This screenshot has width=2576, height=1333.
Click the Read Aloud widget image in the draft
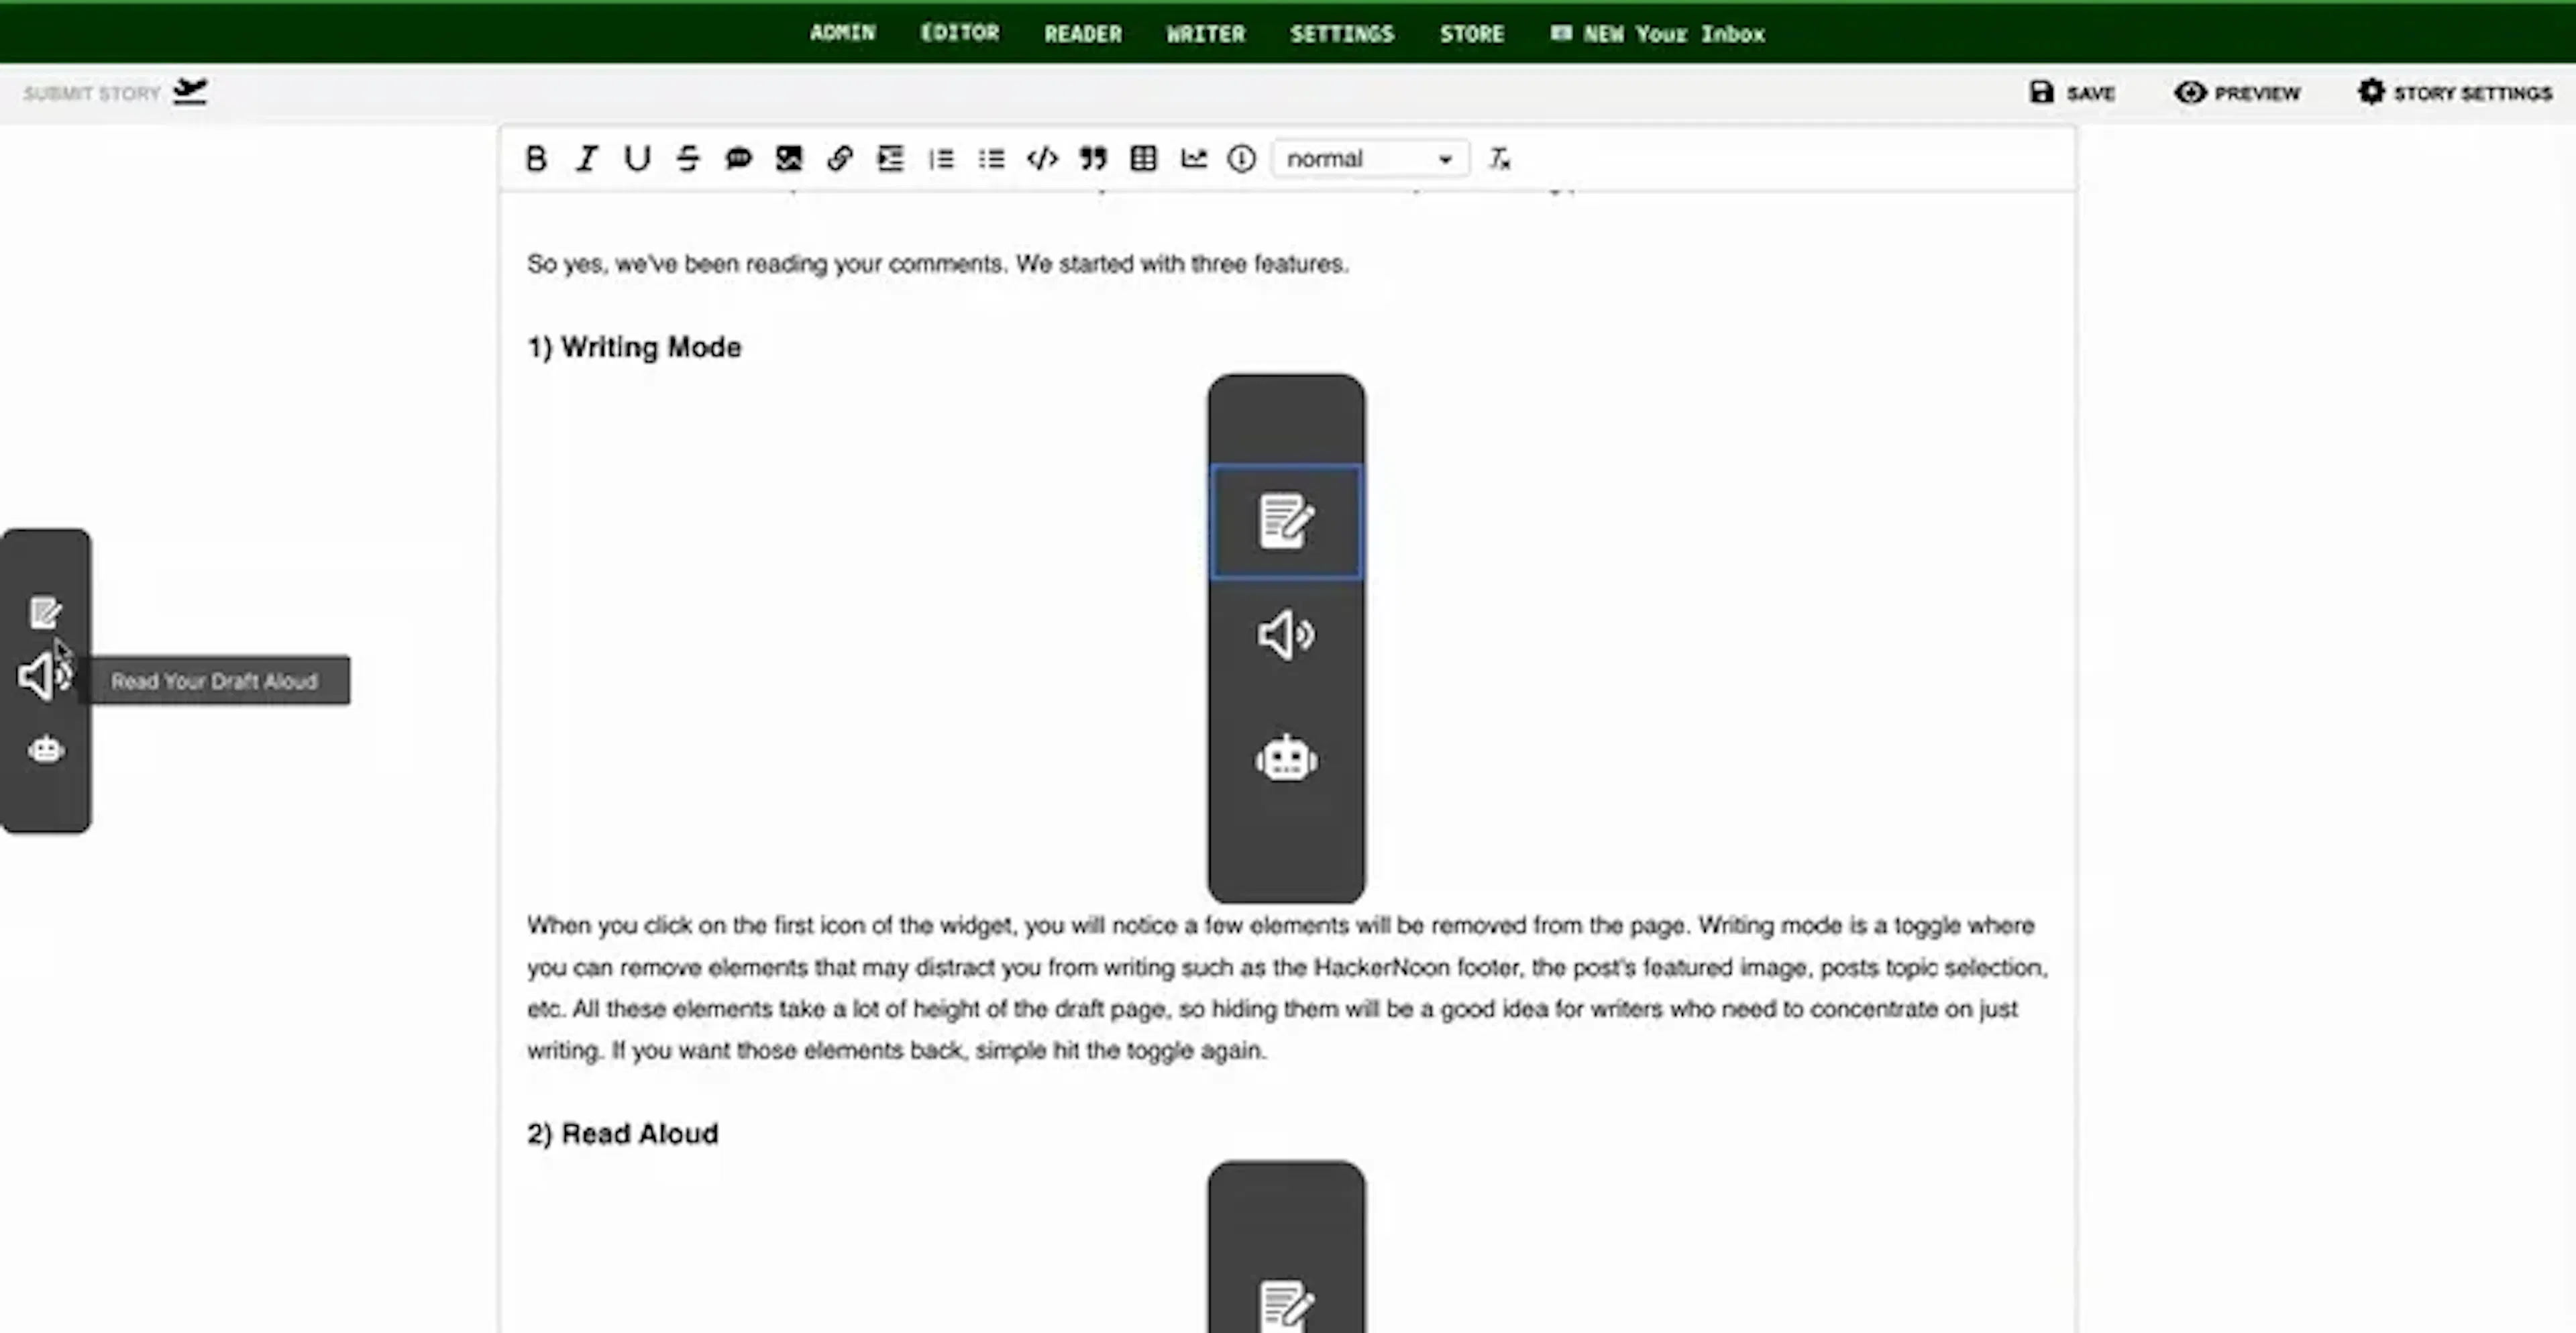point(1286,1246)
